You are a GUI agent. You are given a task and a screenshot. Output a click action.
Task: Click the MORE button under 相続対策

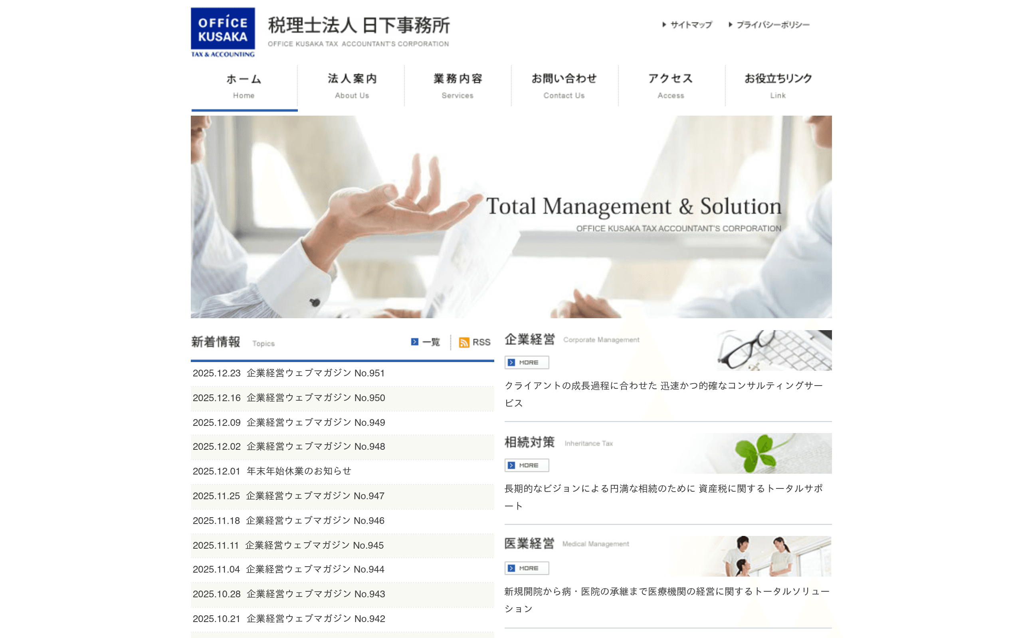point(526,465)
